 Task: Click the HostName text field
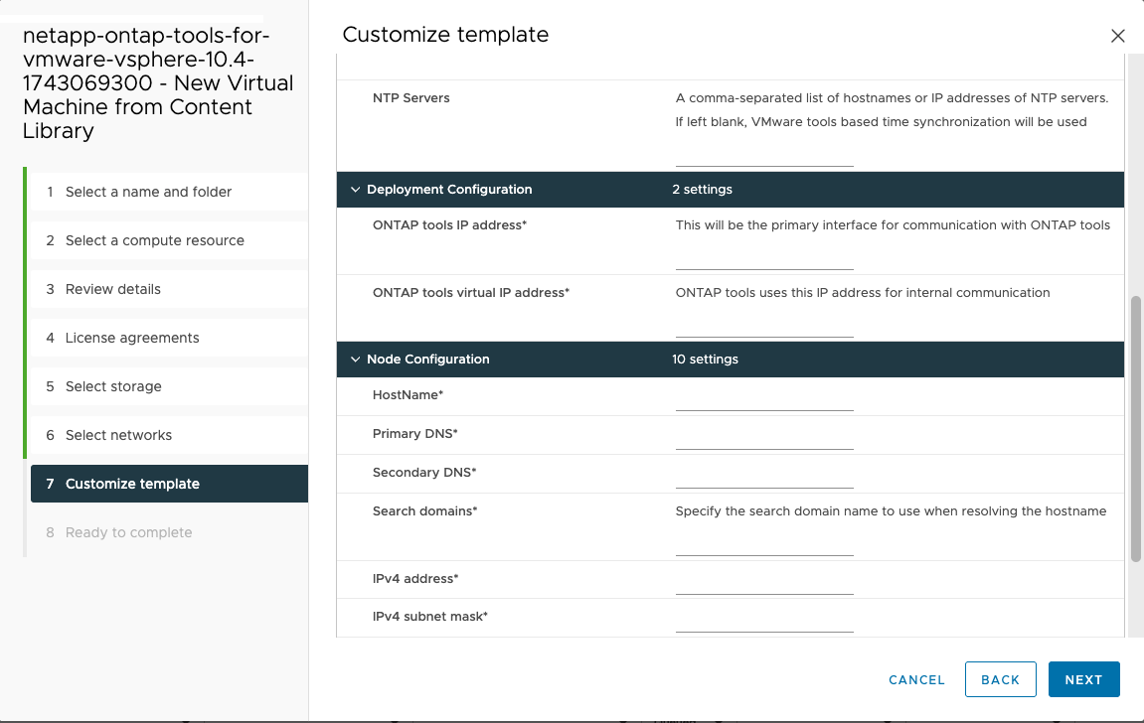pos(764,399)
